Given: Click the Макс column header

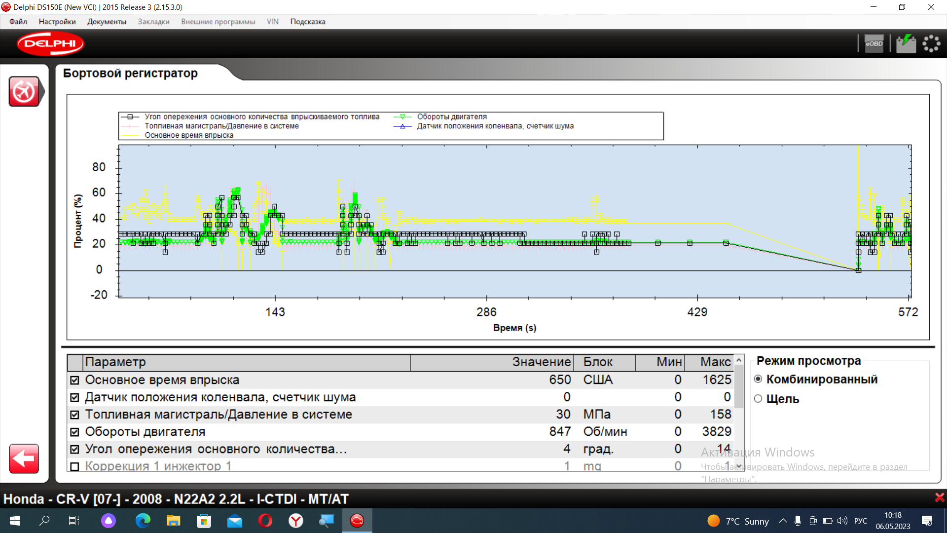Looking at the screenshot, I should tap(709, 362).
